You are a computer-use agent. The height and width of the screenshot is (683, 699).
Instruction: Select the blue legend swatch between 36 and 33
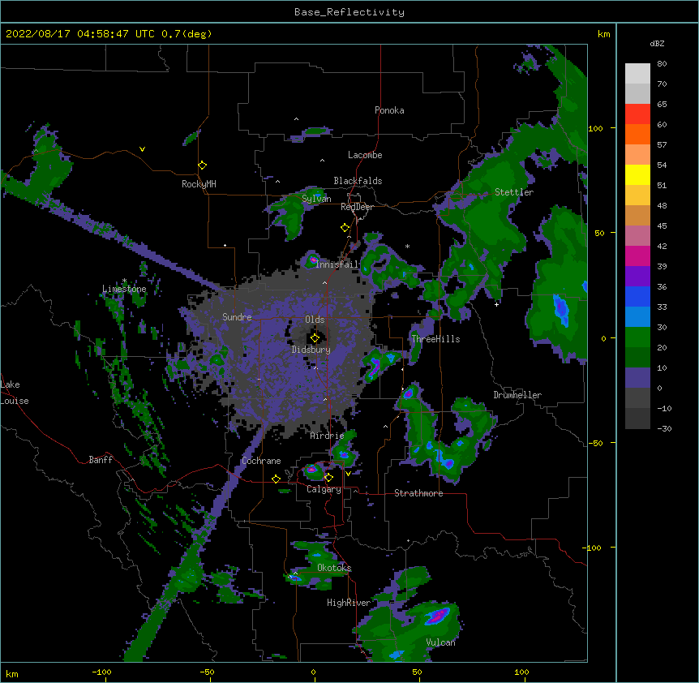pyautogui.click(x=637, y=296)
